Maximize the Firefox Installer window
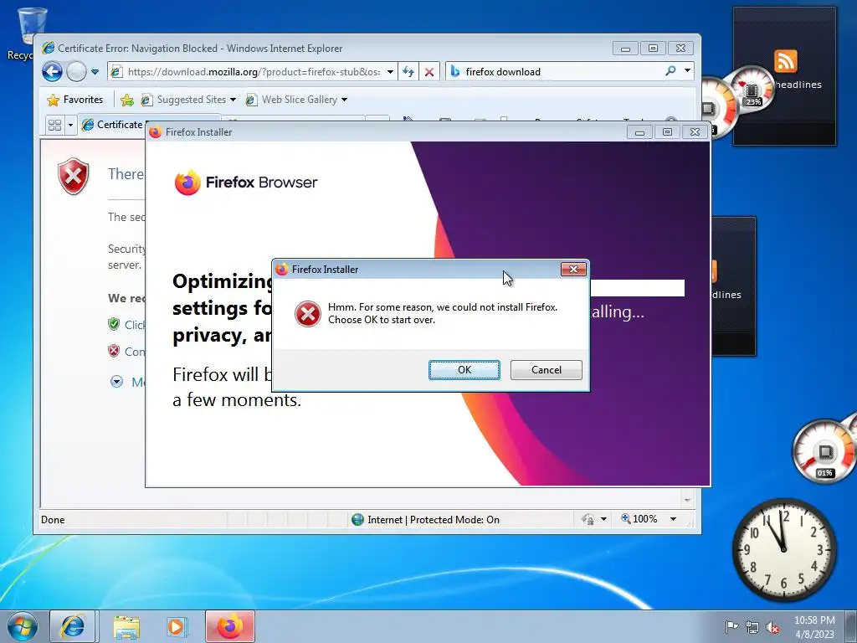857x643 pixels. click(x=667, y=131)
